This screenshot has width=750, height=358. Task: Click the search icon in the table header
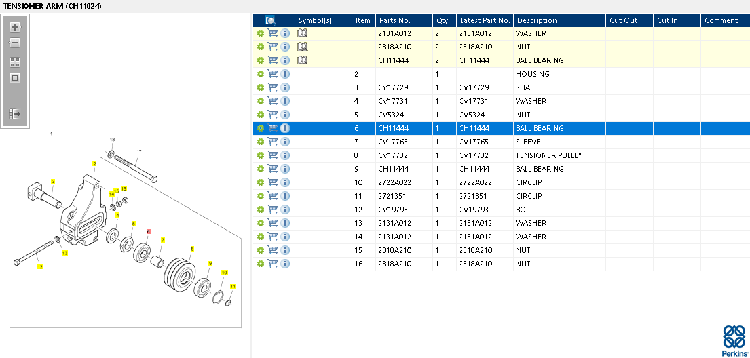tap(271, 20)
